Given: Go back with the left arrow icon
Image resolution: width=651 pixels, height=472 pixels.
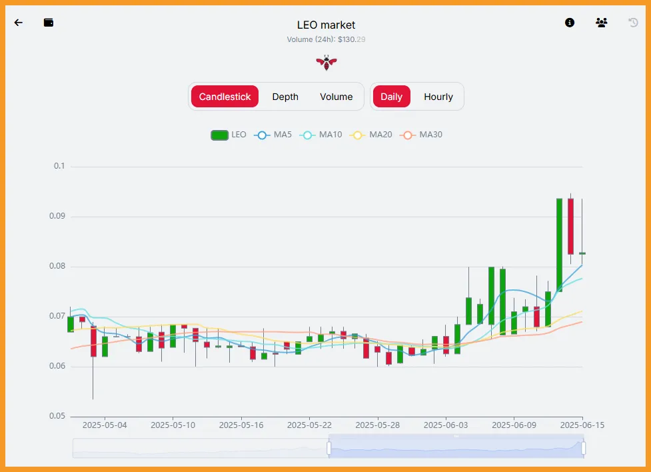Looking at the screenshot, I should 18,23.
